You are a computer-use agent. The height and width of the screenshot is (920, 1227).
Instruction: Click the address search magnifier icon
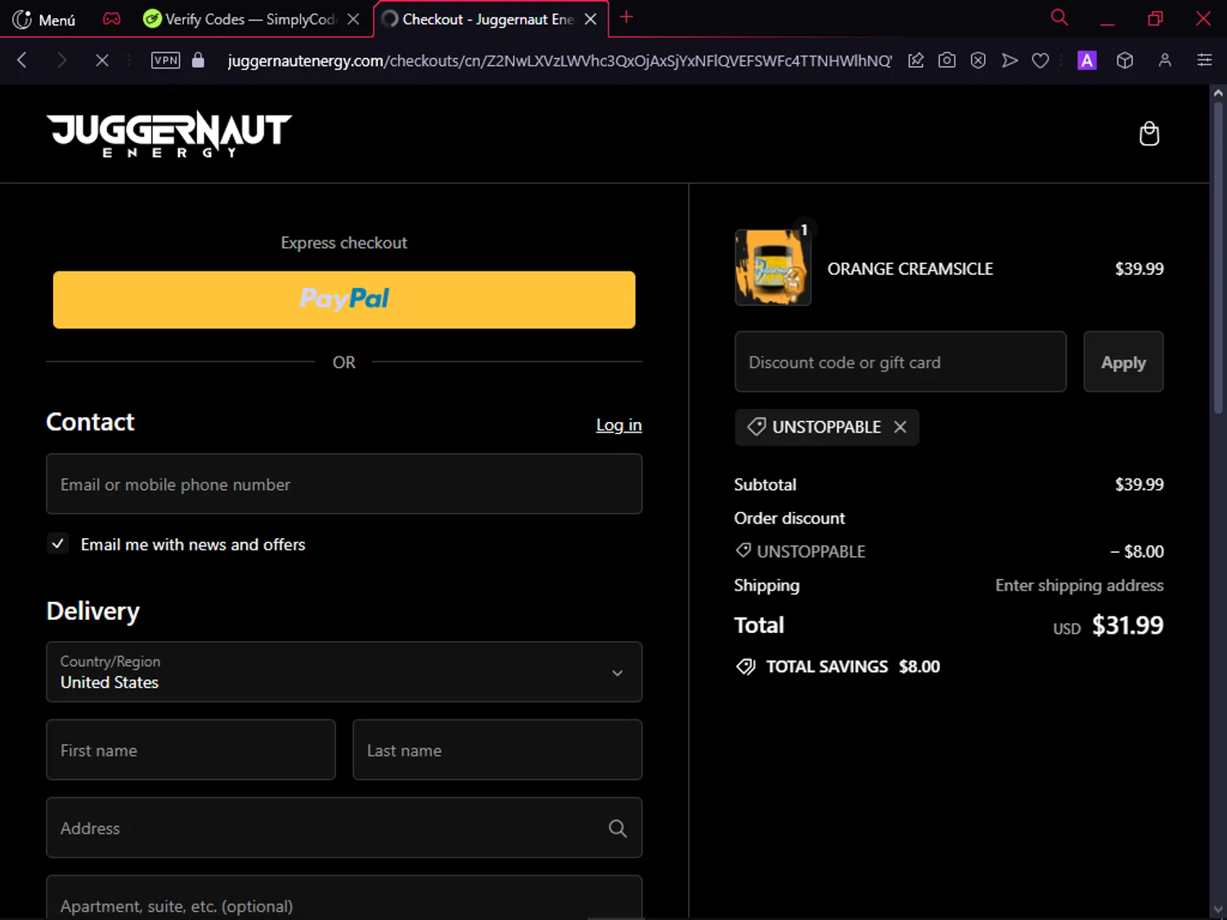tap(618, 828)
